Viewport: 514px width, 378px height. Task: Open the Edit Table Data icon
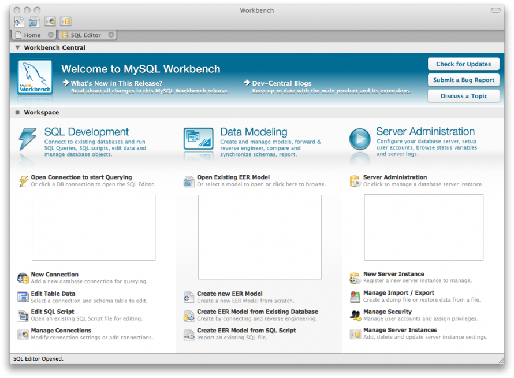coord(22,296)
